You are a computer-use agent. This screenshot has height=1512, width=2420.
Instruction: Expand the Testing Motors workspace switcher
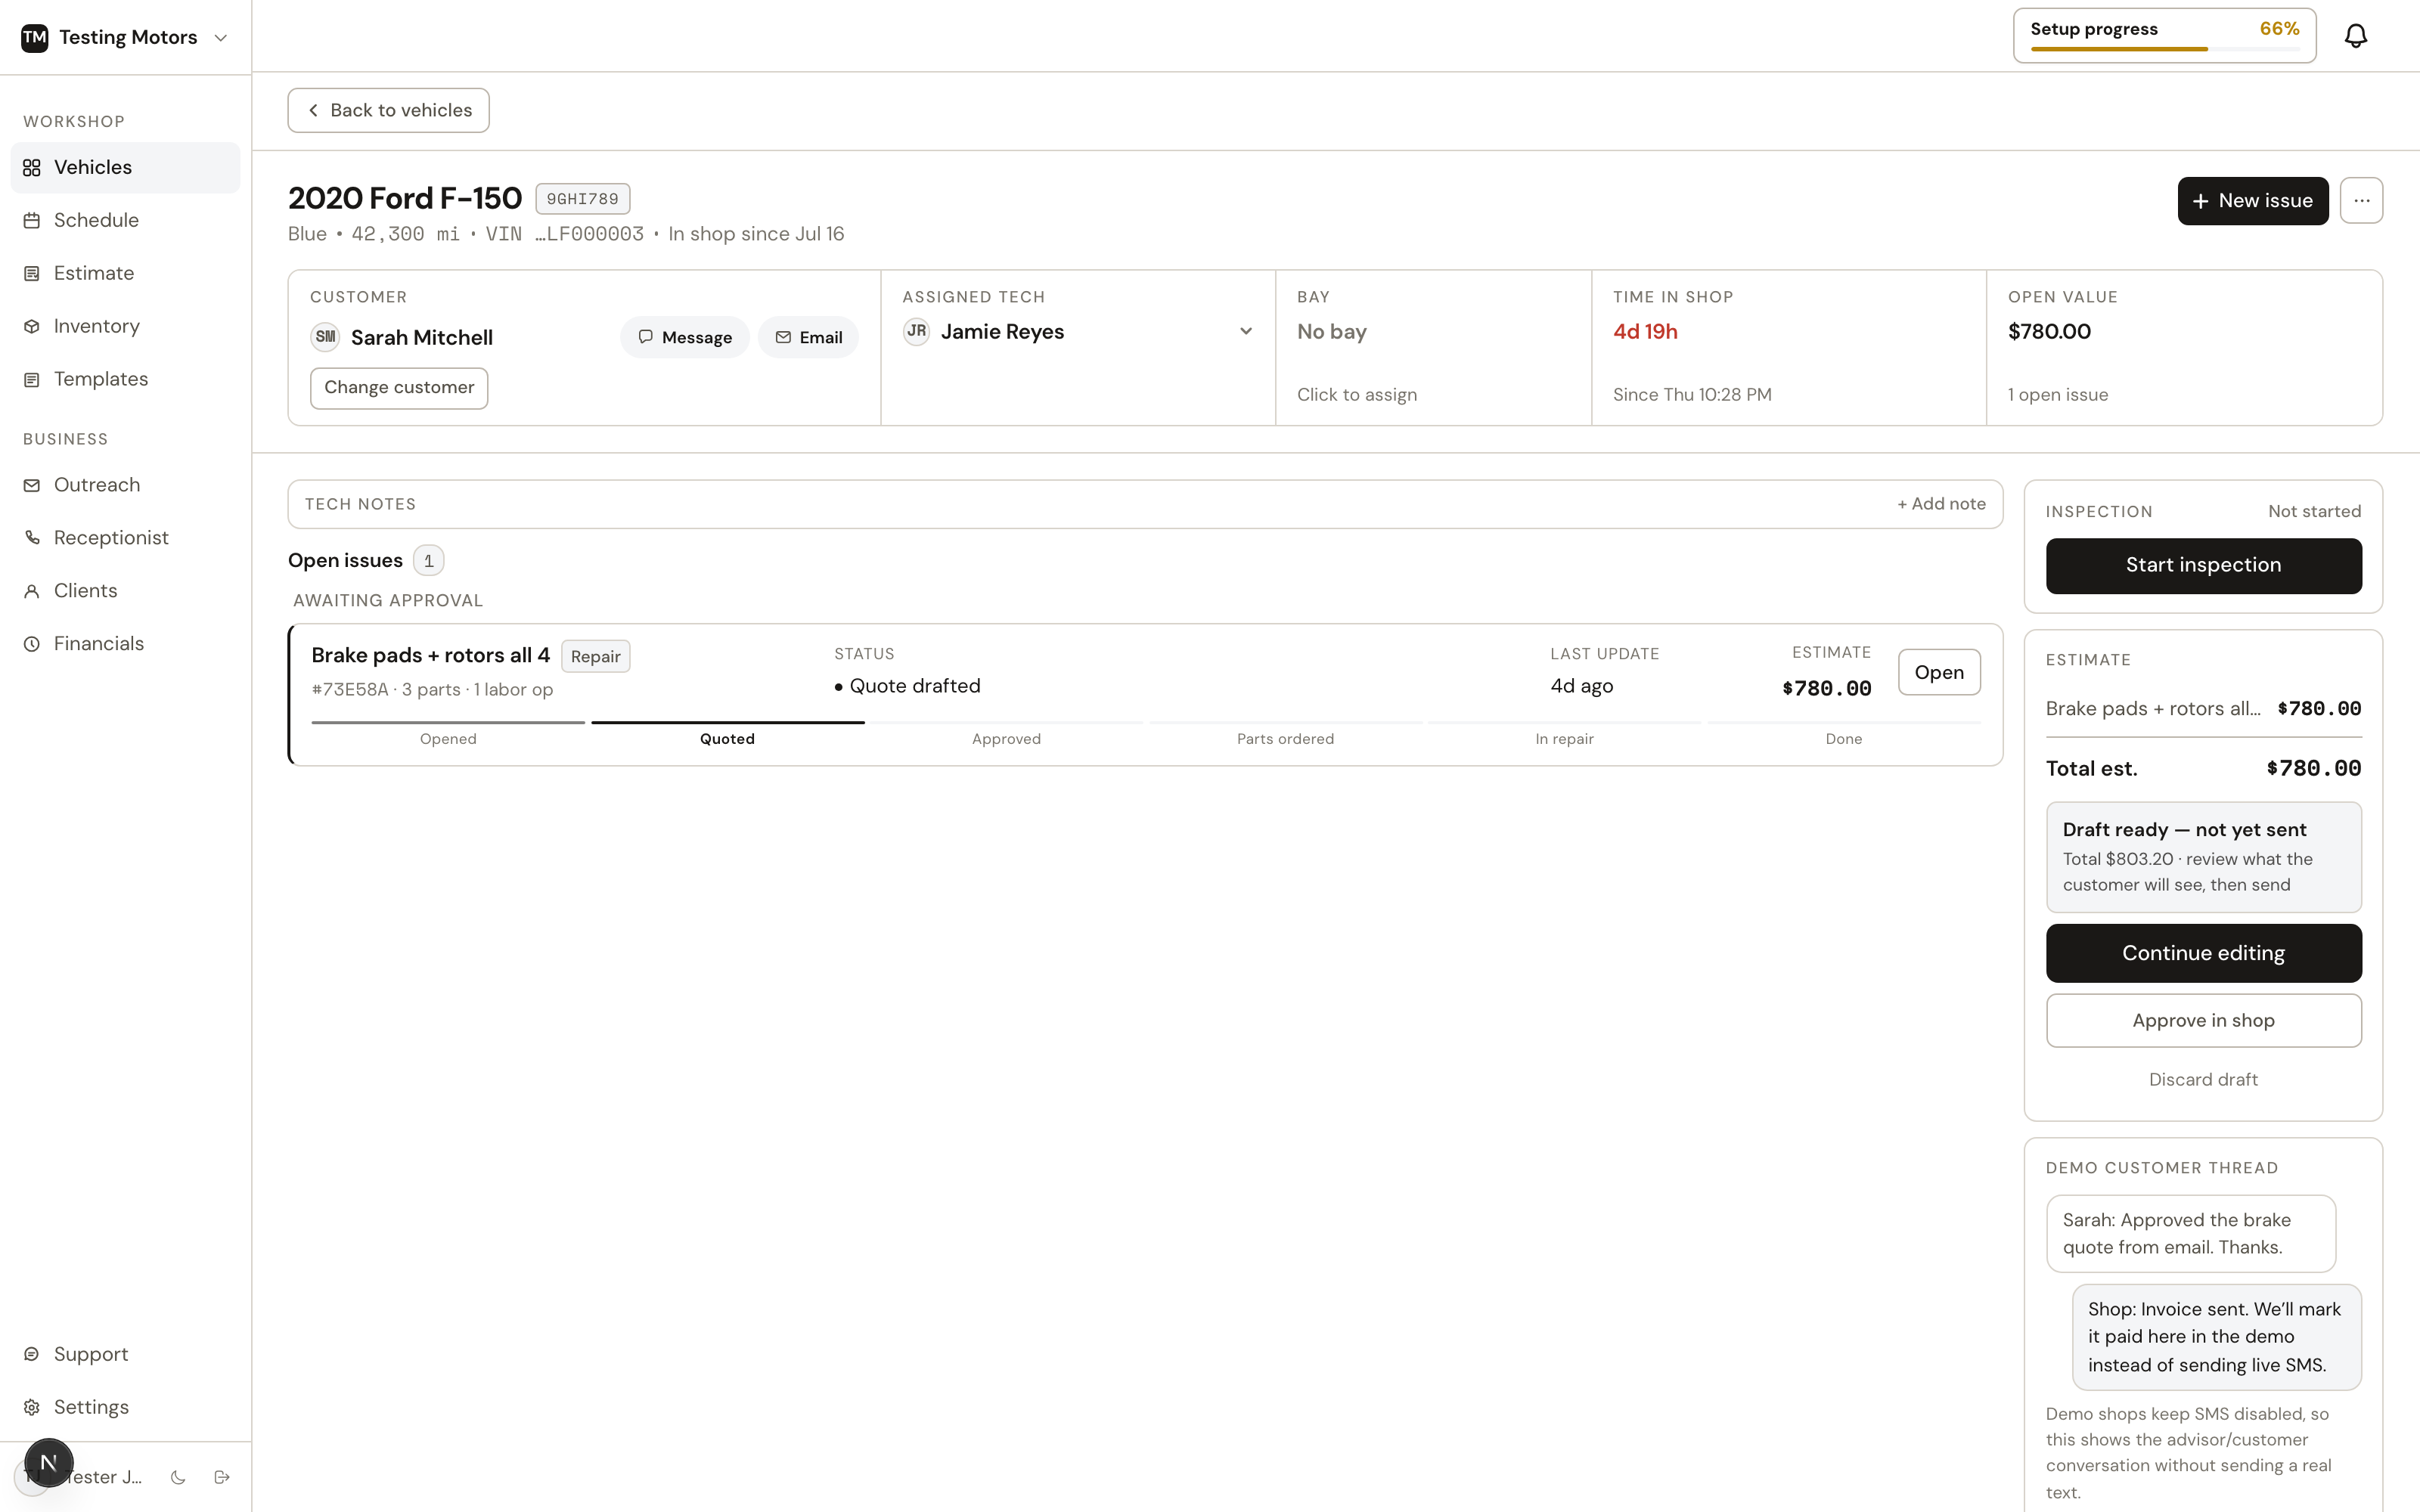(125, 37)
